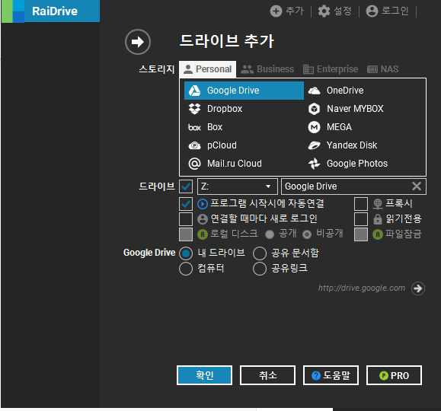Screen dimensions: 441x411
Task: Enable 연결할 때마다 새로 로그인 checkbox
Action: coord(186,219)
